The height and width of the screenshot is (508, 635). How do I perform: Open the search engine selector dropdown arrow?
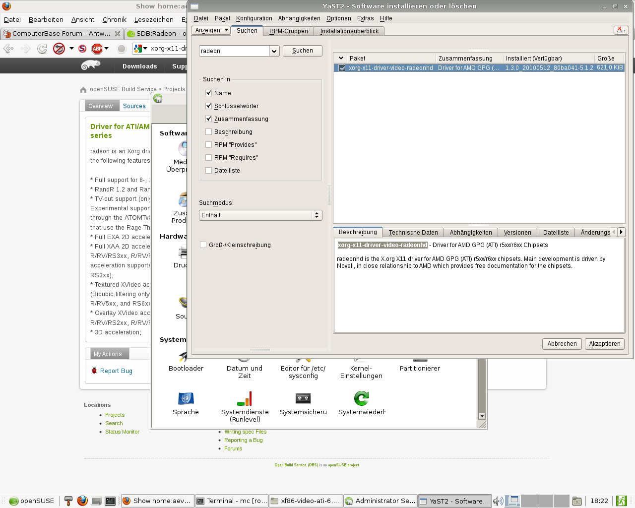(x=145, y=49)
